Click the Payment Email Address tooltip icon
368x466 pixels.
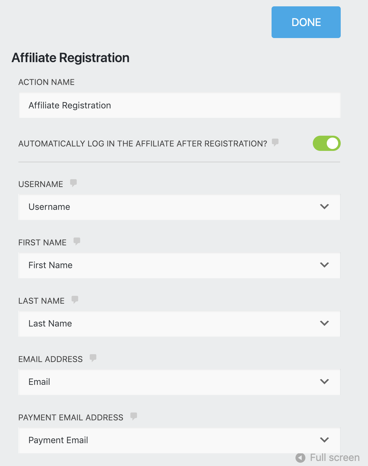[x=134, y=416]
